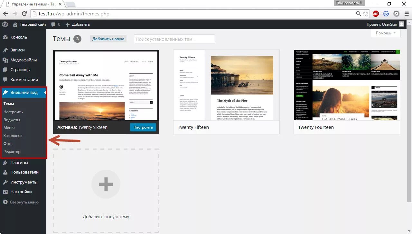Click the Twenty Fifteen theme name
This screenshot has width=412, height=234.
pyautogui.click(x=193, y=127)
